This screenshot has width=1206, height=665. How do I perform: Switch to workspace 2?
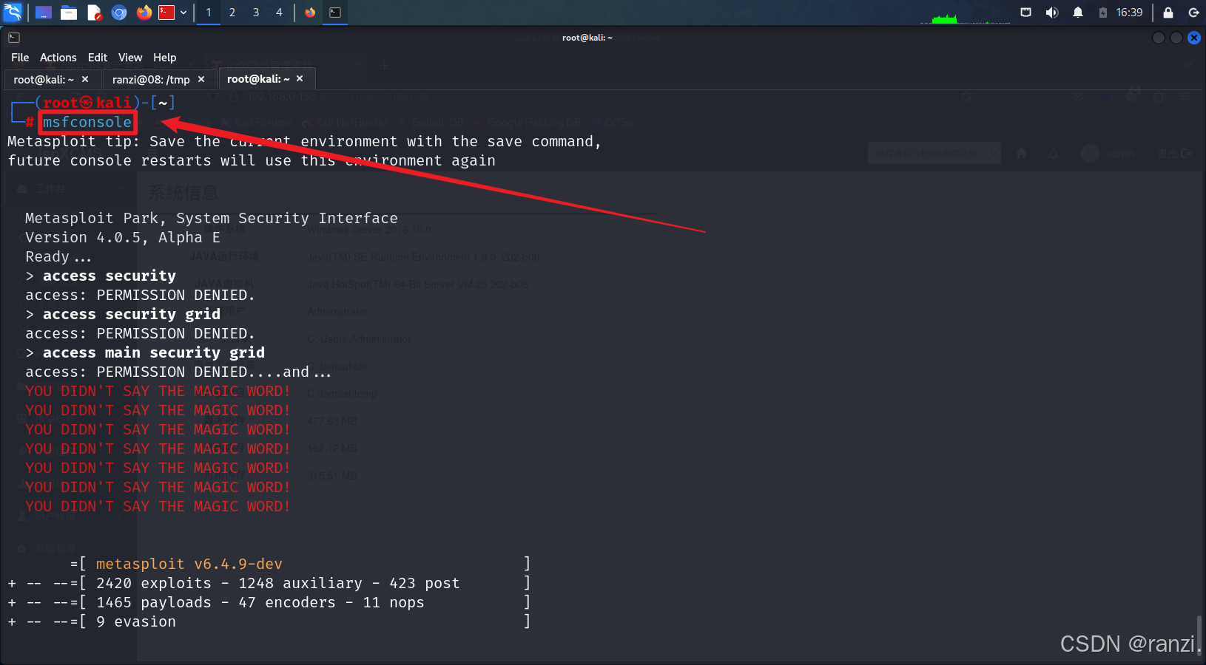[x=232, y=13]
